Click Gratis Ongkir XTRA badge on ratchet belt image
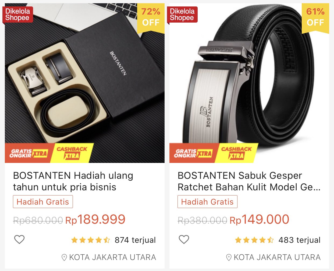 point(193,153)
